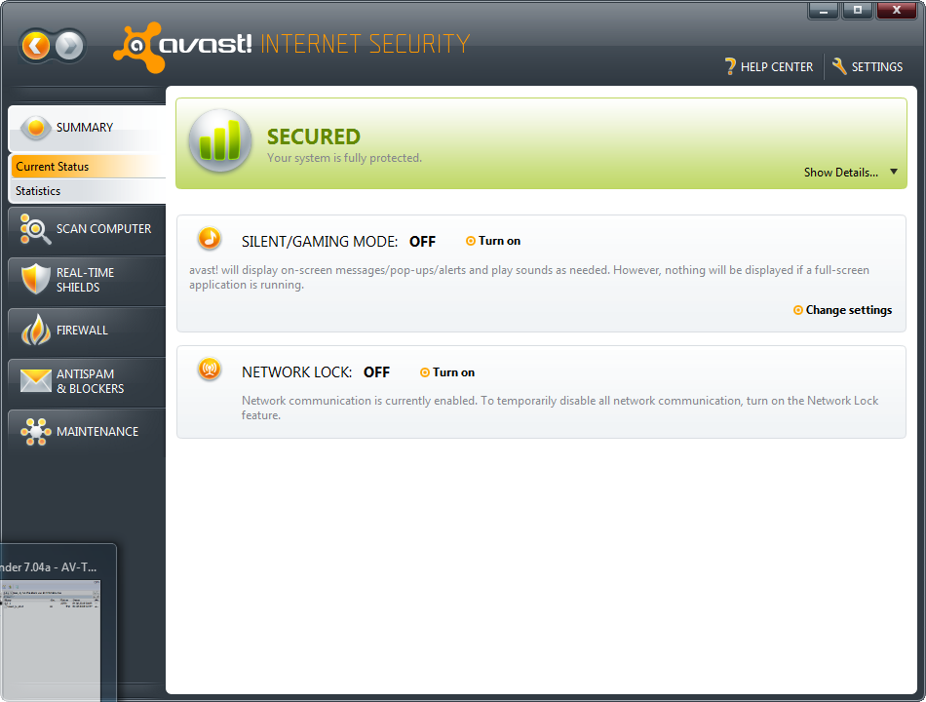The height and width of the screenshot is (702, 926).
Task: Click the Real-Time Shields shield icon
Action: pos(35,280)
